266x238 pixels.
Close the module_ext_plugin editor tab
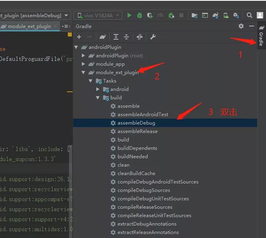tap(55, 26)
